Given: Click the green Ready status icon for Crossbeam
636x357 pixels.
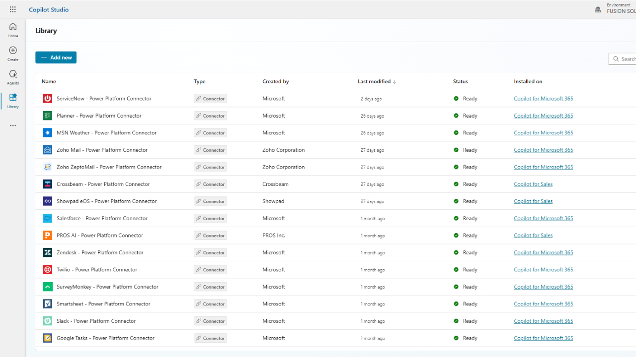Looking at the screenshot, I should 456,184.
